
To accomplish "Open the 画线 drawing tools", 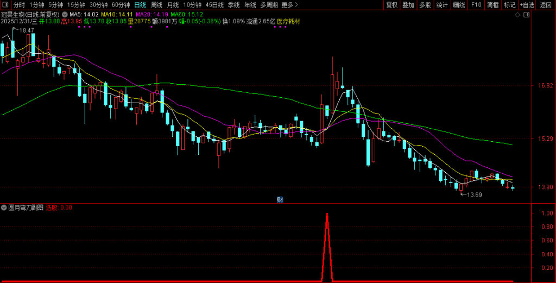I will tap(459, 5).
